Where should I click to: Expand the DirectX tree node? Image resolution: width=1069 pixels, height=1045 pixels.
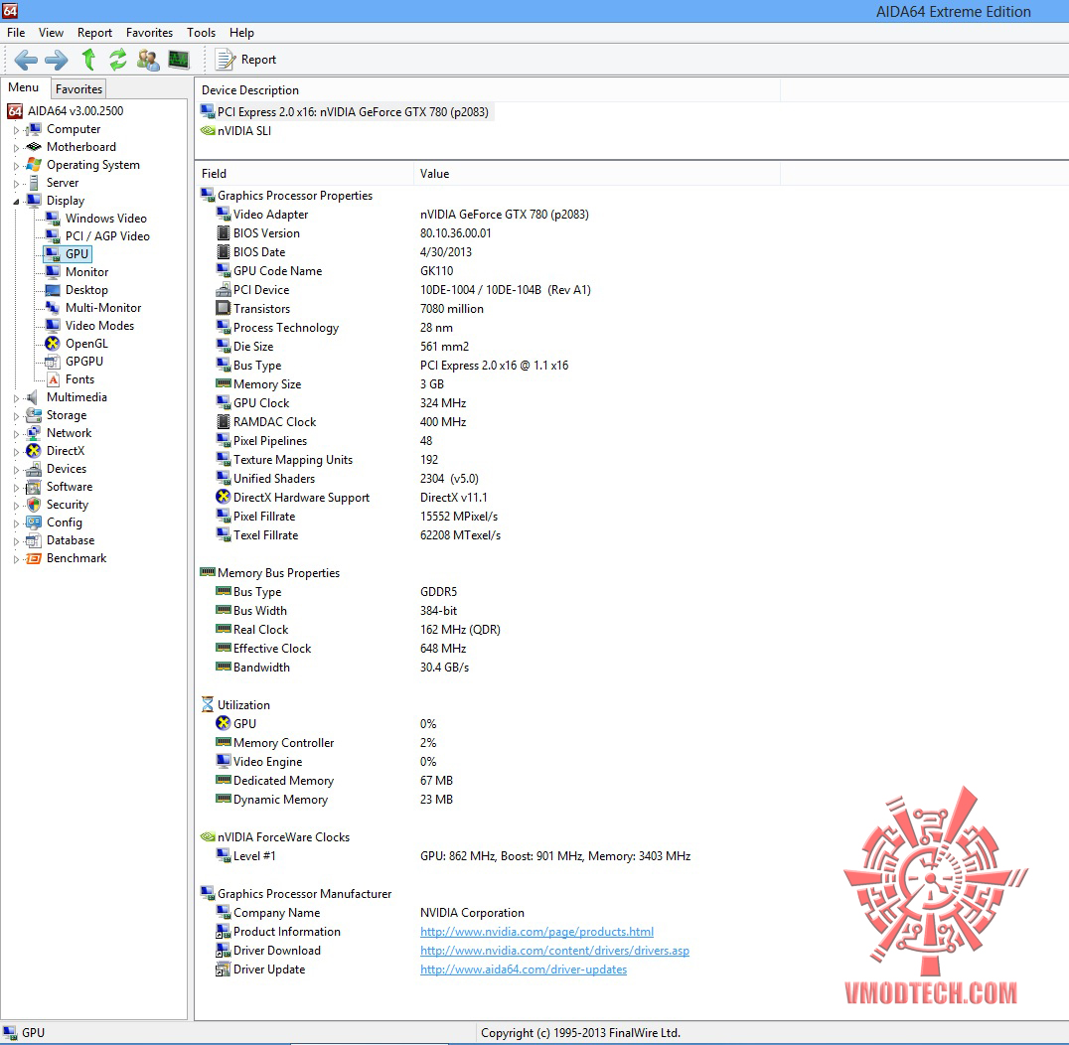tap(16, 451)
